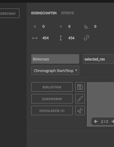The height and width of the screenshot is (147, 114).
Task: Click the horizontal width arrow icon
Action: coord(35,38)
